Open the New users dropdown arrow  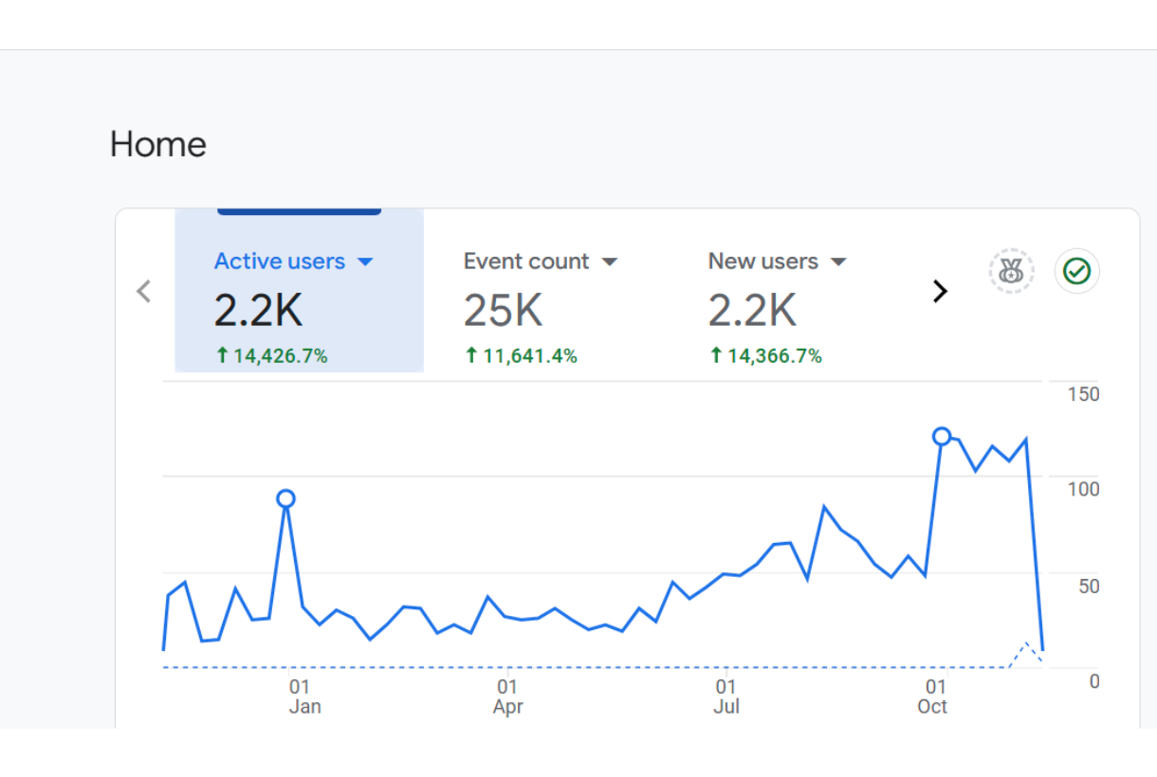click(x=838, y=262)
